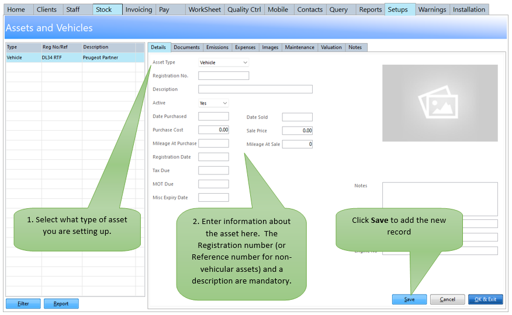This screenshot has width=512, height=315.
Task: Focus the Description input field
Action: pos(255,89)
